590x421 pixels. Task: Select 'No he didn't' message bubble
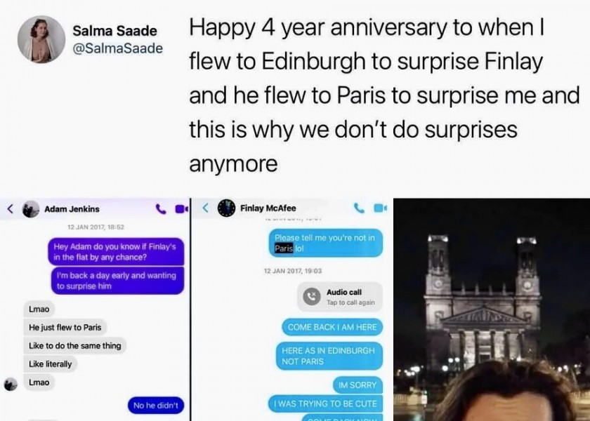(x=155, y=405)
